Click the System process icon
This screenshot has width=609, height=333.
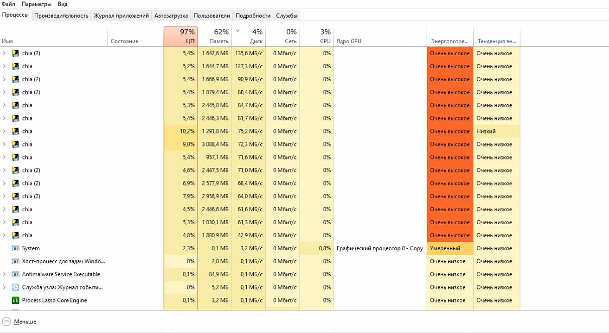pyautogui.click(x=15, y=248)
